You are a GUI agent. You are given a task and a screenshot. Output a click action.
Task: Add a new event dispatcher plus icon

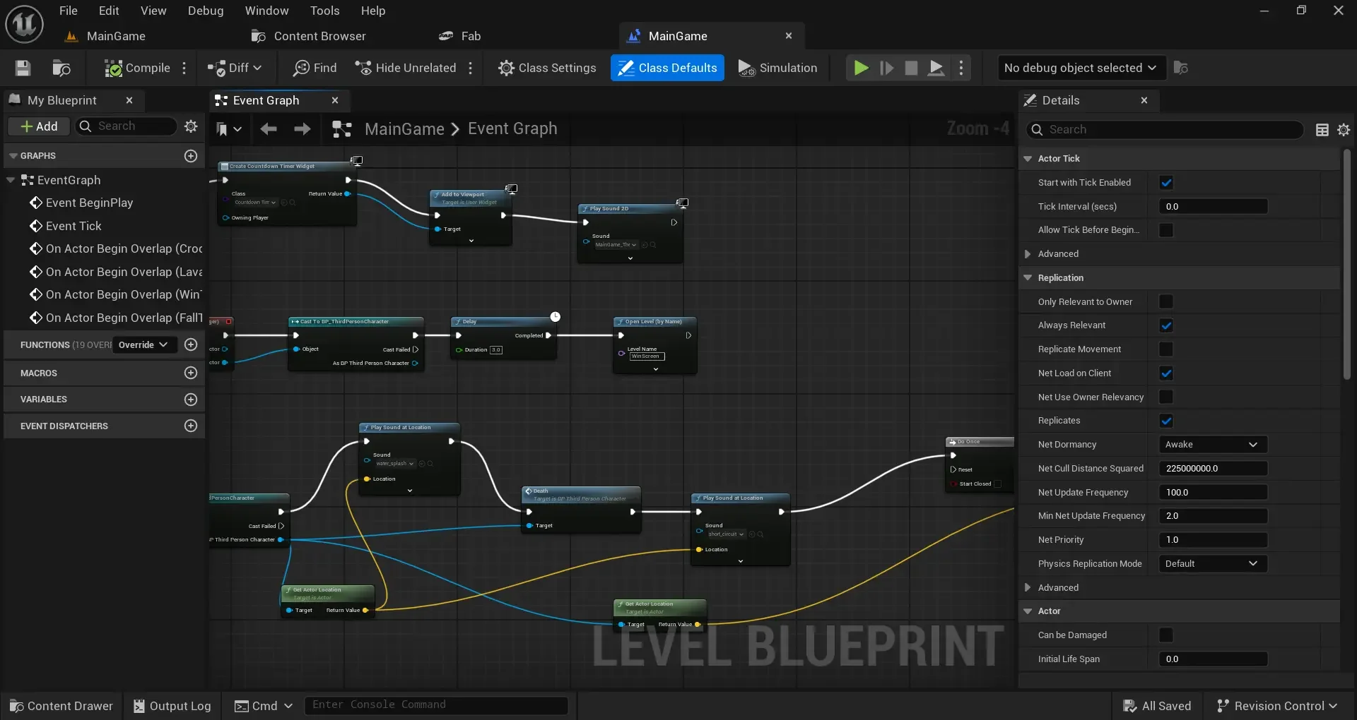pos(191,426)
